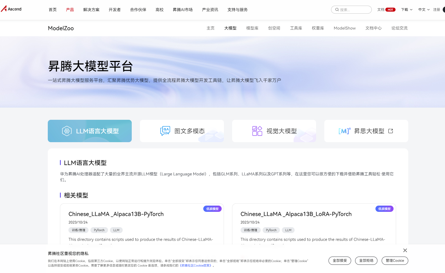The height and width of the screenshot is (273, 445).
Task: Click 训练/推理 tag on Alpaca13B-PyTorch card
Action: [78, 230]
